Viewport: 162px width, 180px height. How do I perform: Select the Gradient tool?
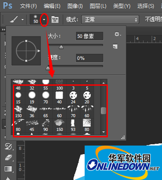click(8, 169)
